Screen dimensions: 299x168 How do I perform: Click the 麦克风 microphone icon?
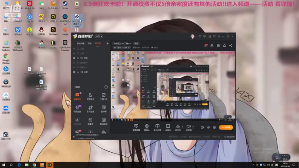(178, 127)
